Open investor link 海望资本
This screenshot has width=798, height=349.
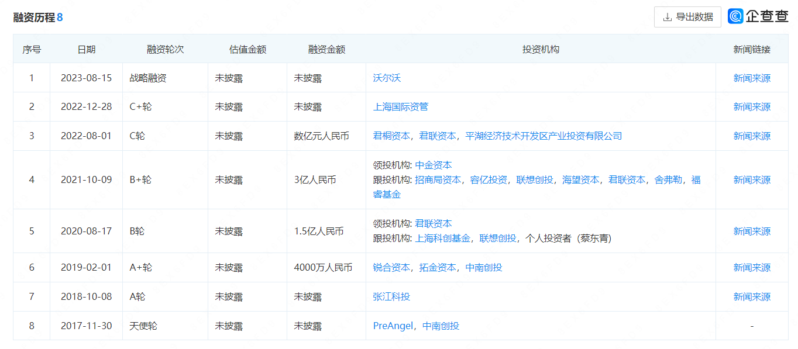[581, 180]
